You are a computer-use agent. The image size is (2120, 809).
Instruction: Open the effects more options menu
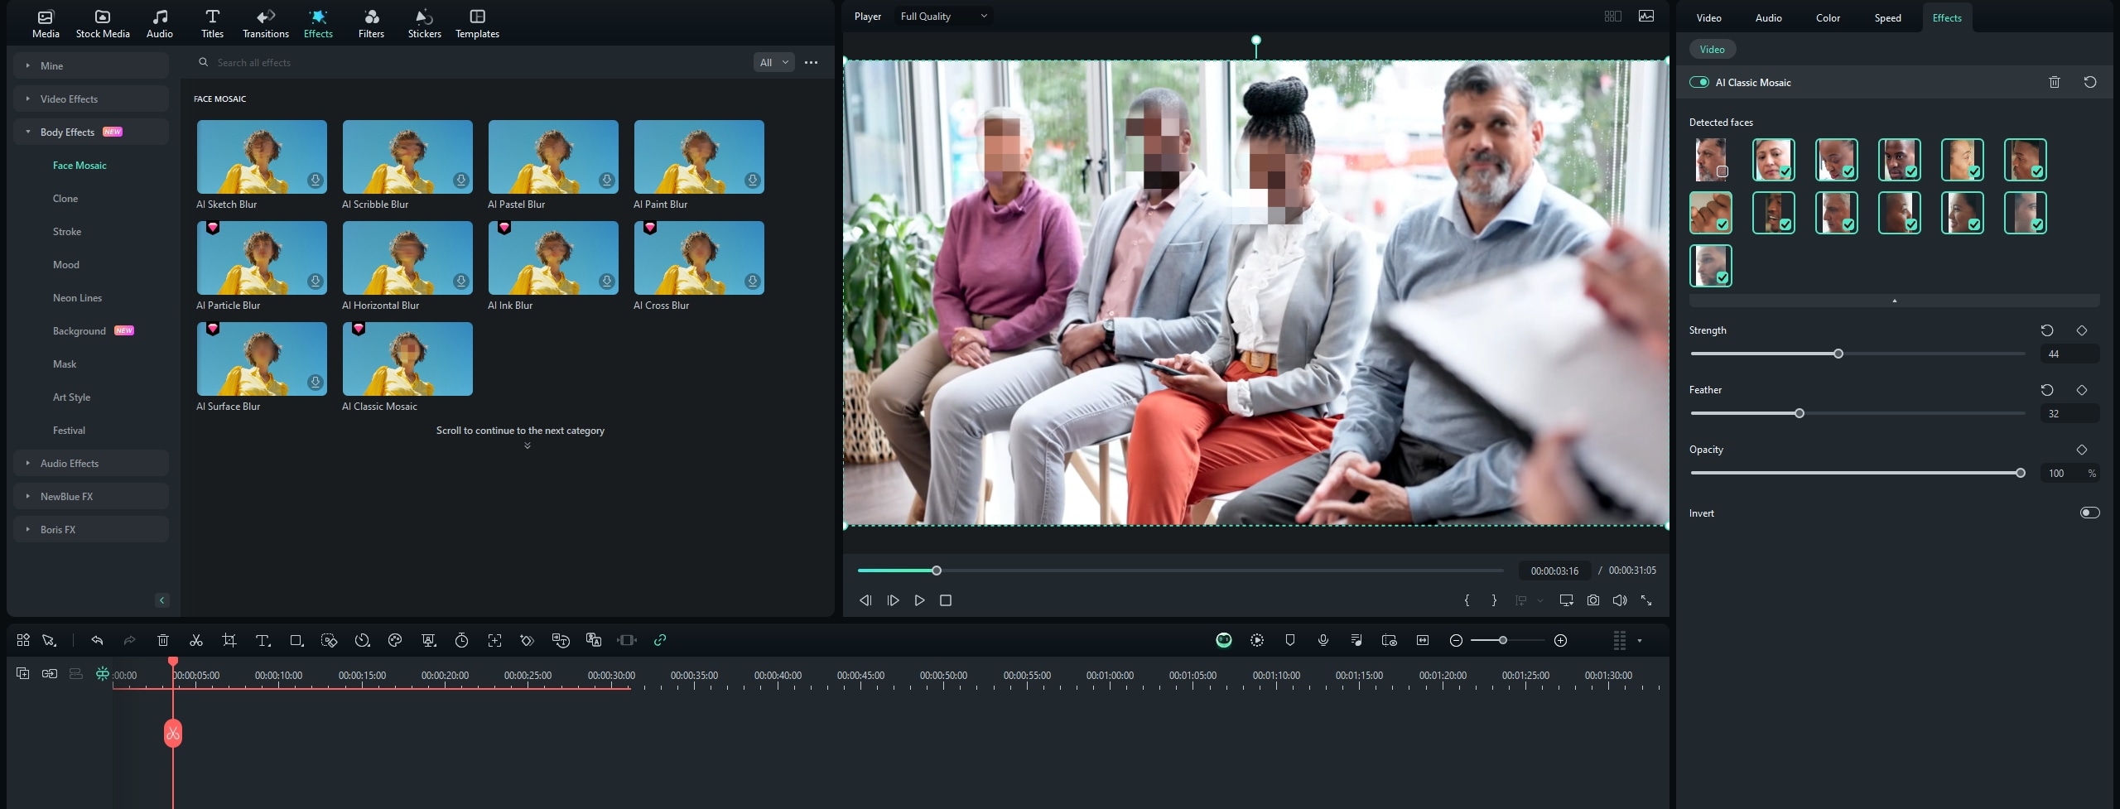(x=811, y=62)
